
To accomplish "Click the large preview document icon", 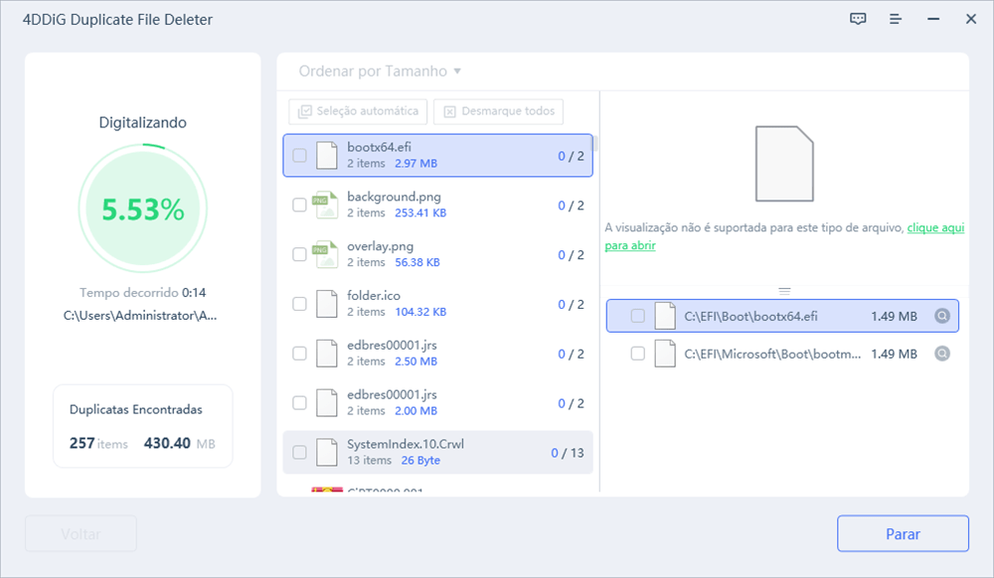I will (784, 164).
